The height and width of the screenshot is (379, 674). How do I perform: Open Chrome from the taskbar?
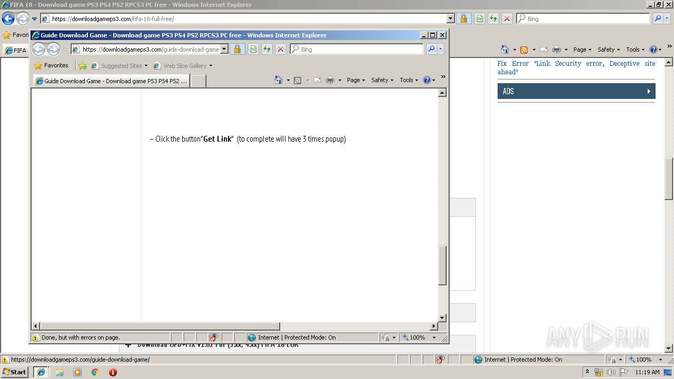click(x=95, y=372)
